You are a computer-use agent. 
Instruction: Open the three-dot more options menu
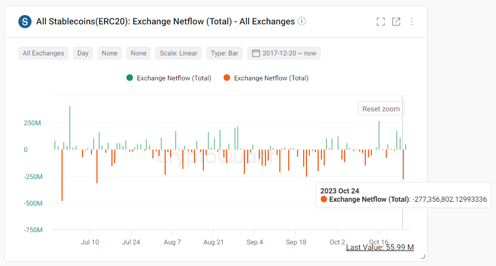tap(412, 22)
